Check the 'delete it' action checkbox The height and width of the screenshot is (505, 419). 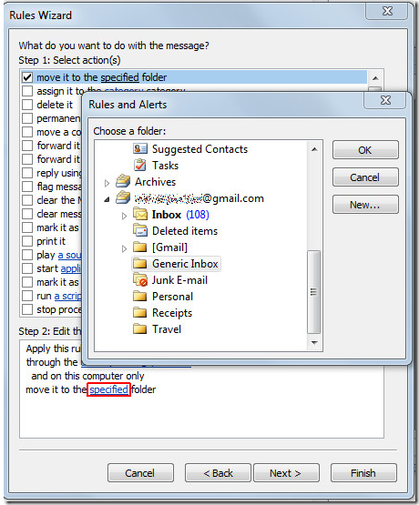pyautogui.click(x=27, y=105)
